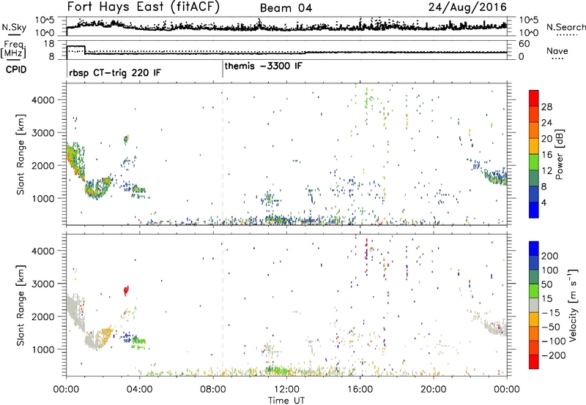Click the '20:00' time axis tick label
586x405 pixels.
point(434,390)
